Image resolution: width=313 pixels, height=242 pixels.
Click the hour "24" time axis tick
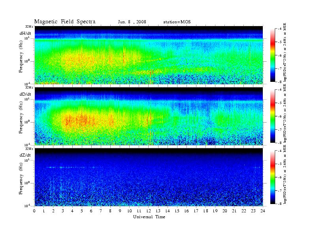[263, 211]
